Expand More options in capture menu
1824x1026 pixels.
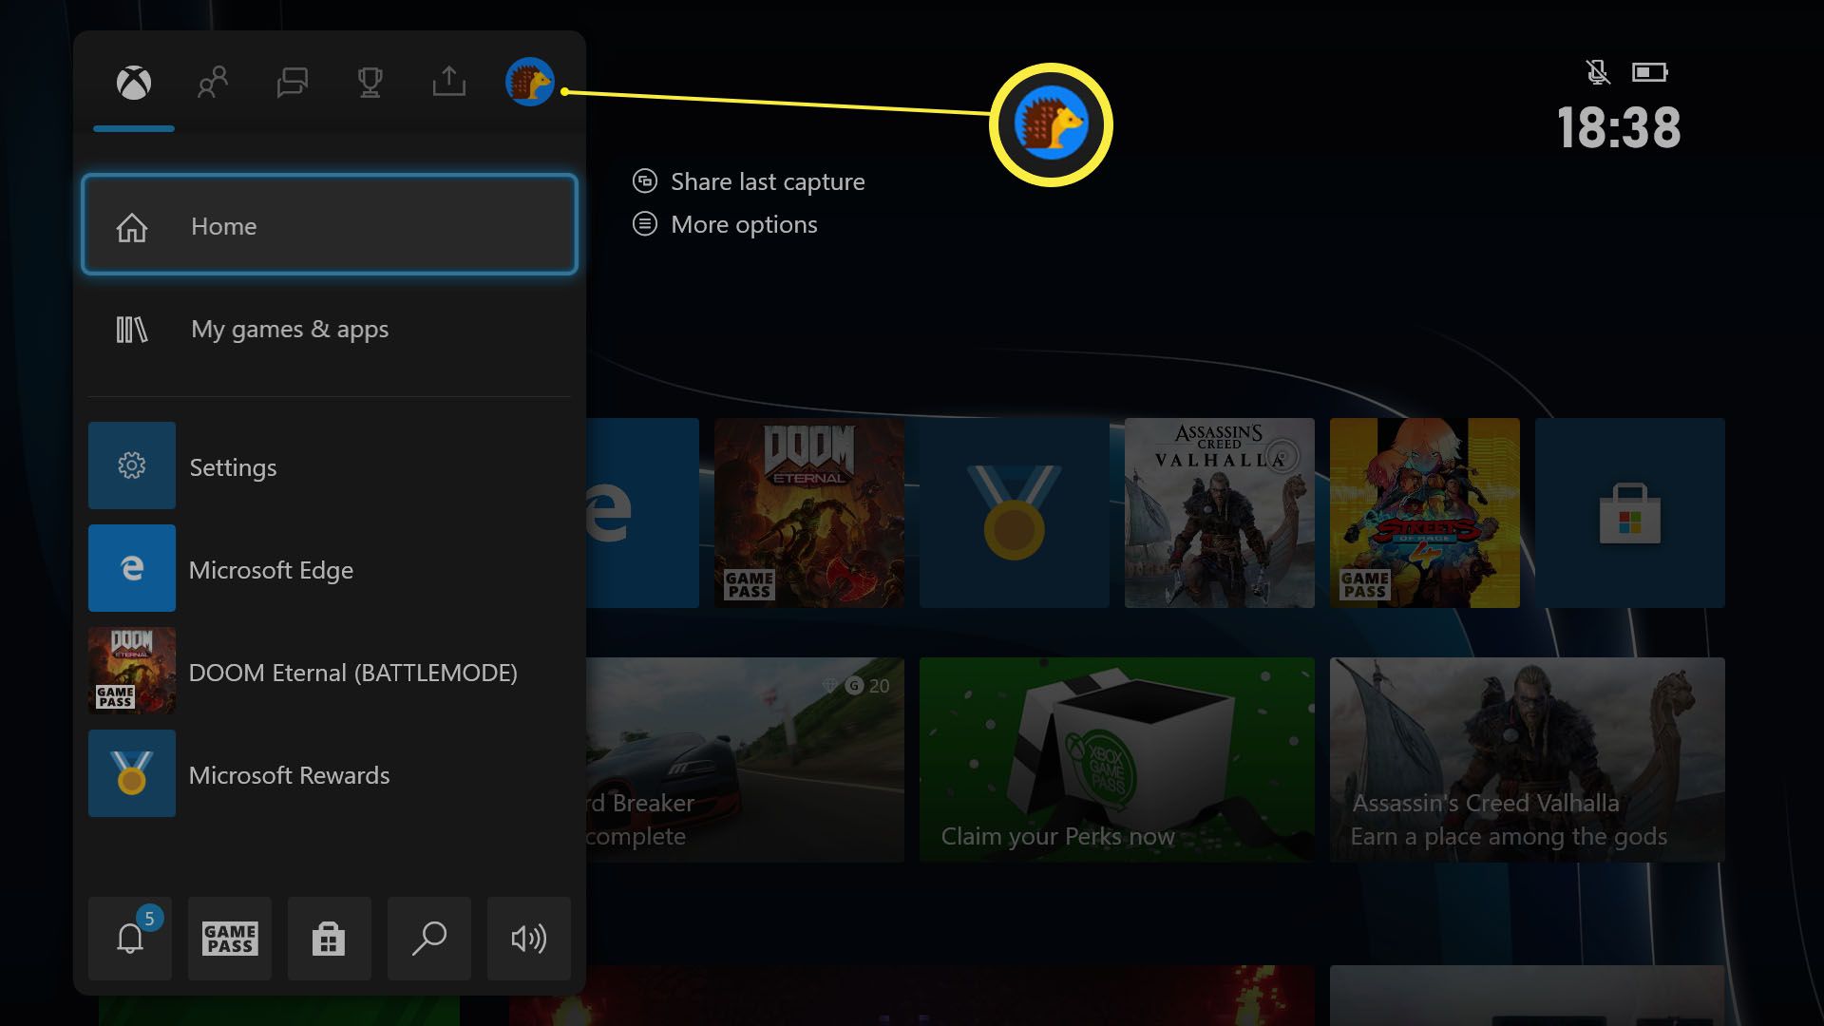743,224
